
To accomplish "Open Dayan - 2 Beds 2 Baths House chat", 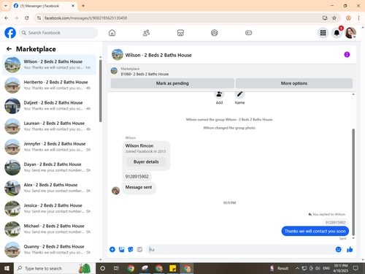I will (x=49, y=167).
